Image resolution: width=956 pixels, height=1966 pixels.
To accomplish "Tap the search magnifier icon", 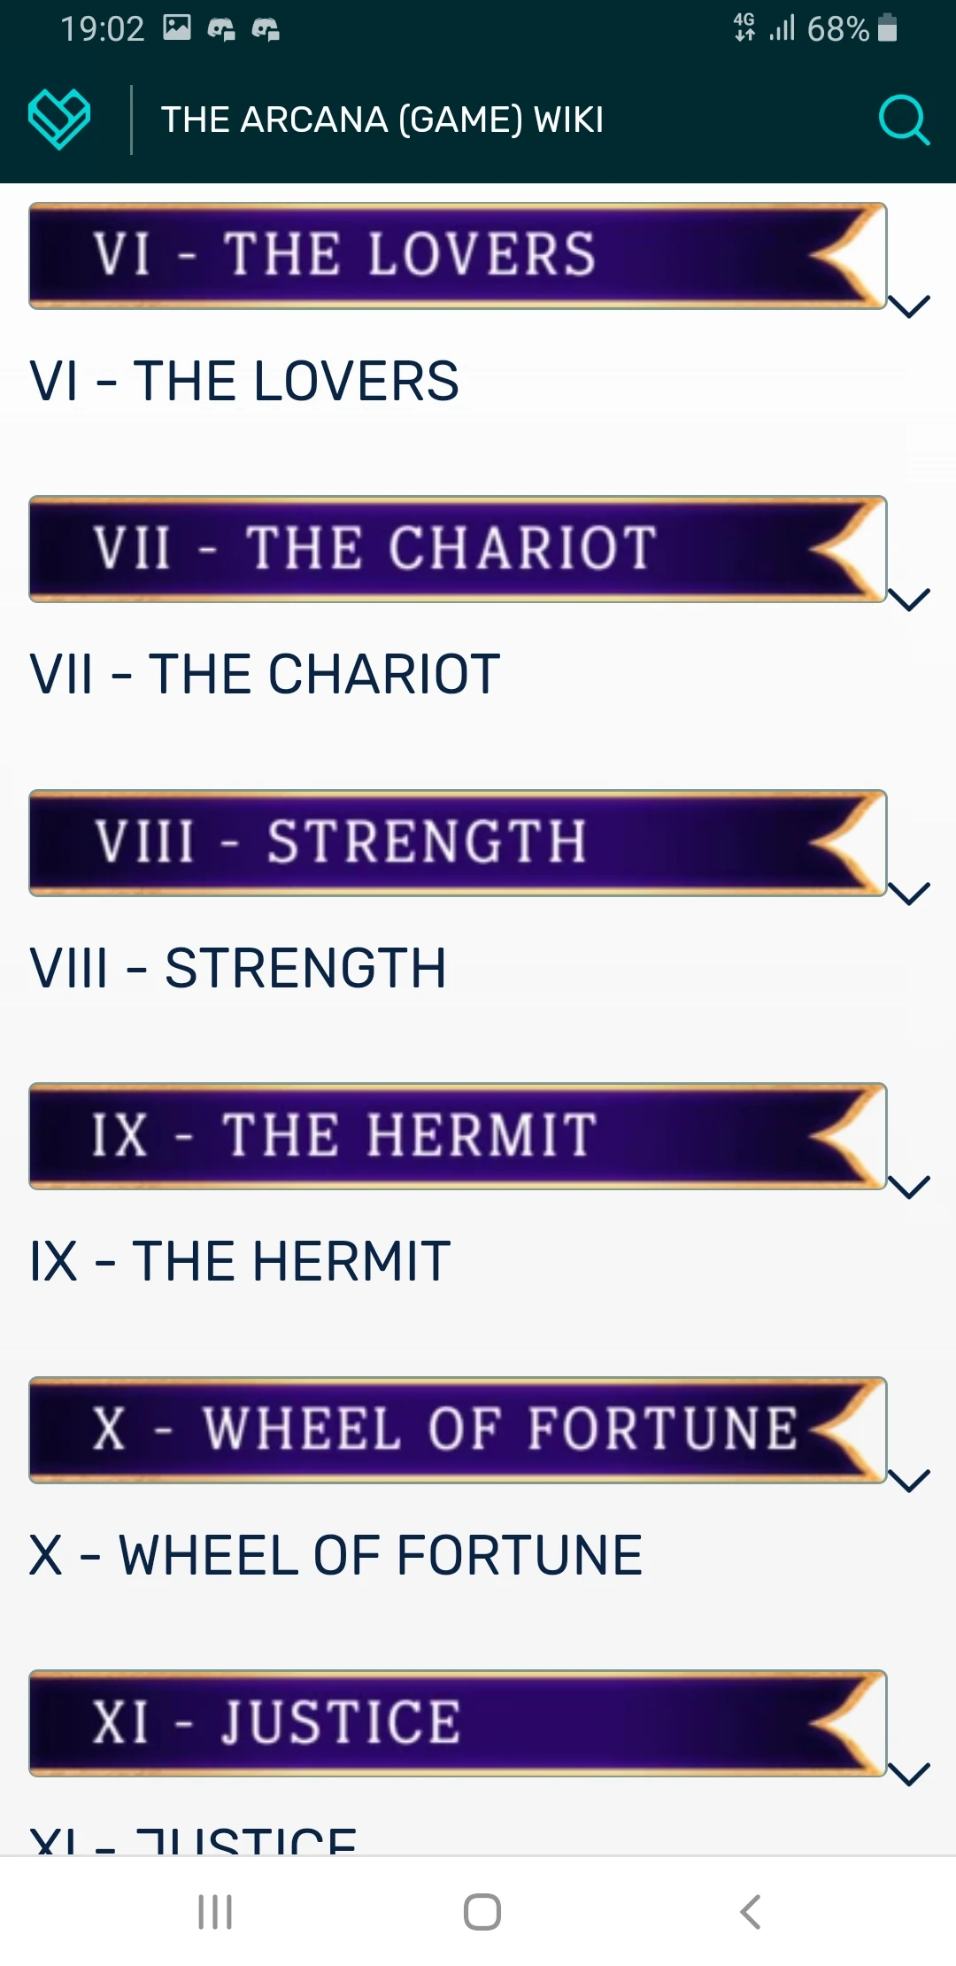I will point(903,120).
